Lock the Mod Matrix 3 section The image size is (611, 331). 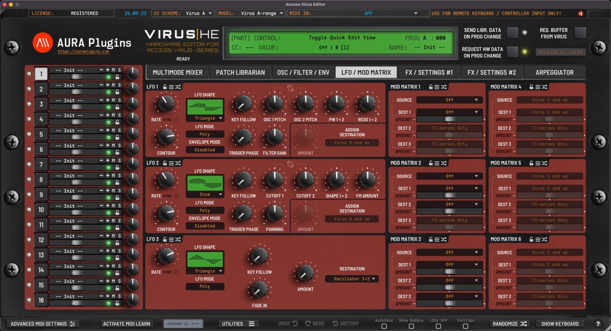point(430,239)
